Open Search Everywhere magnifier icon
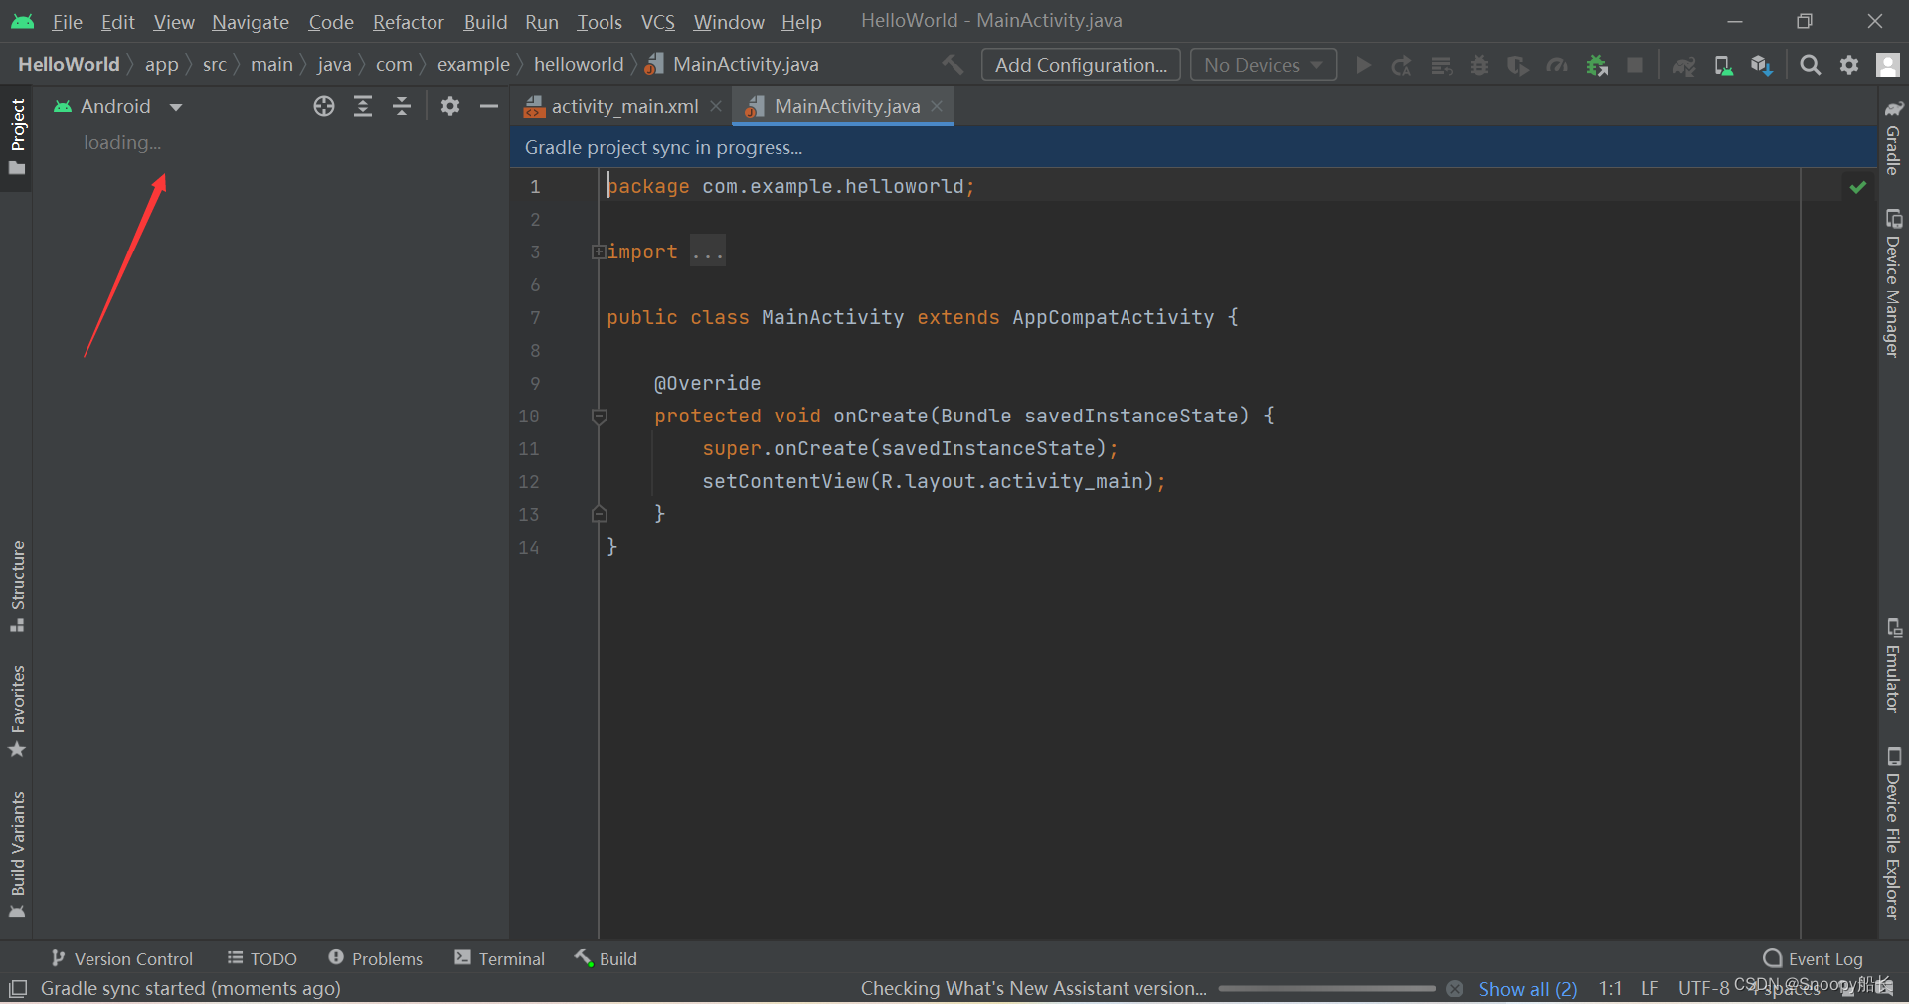This screenshot has height=1004, width=1909. click(x=1811, y=65)
